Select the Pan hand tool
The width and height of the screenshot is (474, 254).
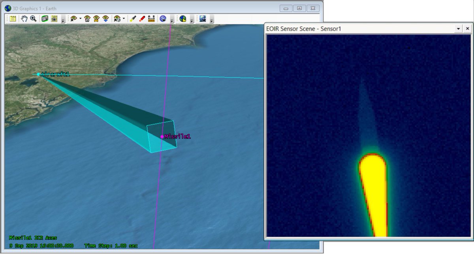point(24,19)
